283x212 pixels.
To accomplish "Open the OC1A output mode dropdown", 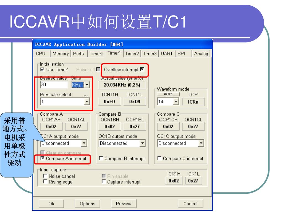I will pos(84,143).
